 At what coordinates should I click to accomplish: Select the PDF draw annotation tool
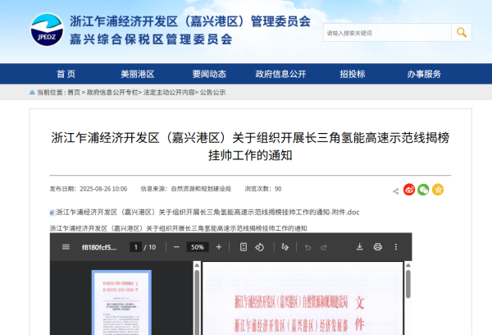(285, 247)
